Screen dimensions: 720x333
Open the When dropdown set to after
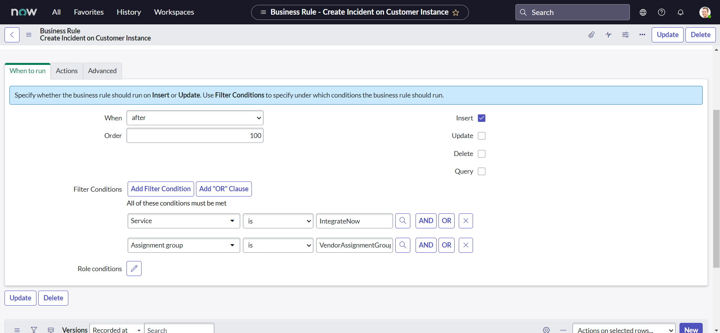[195, 118]
